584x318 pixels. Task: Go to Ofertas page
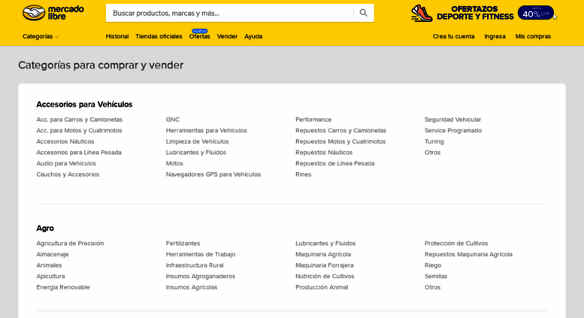coord(200,37)
